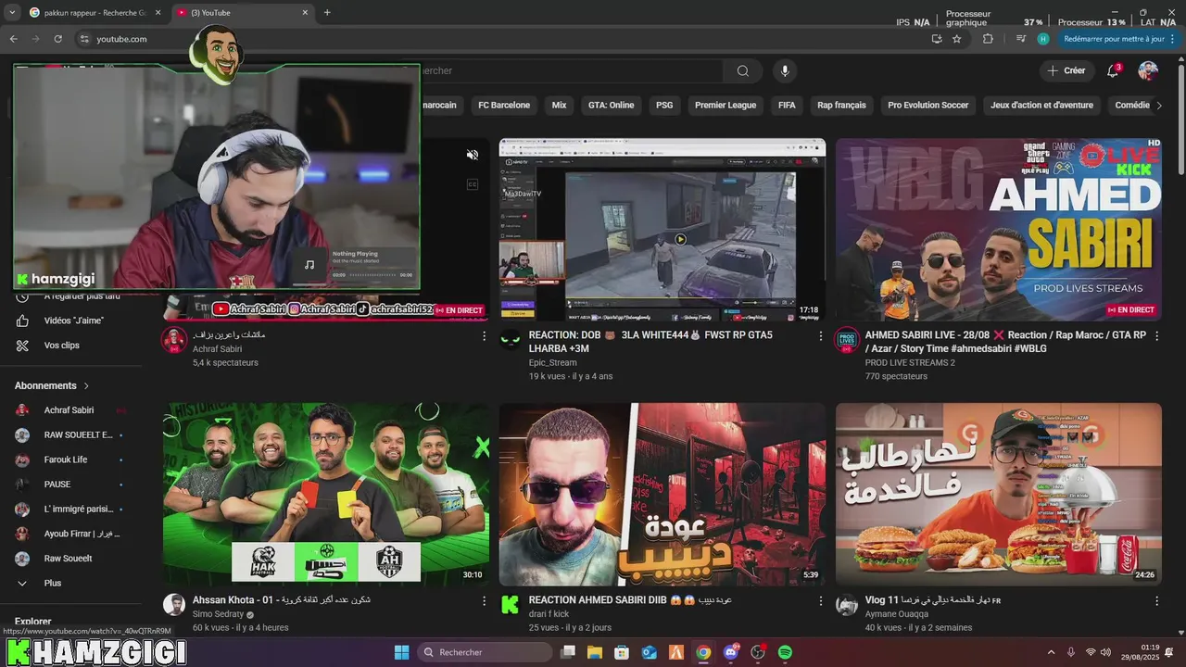Select the Premier League chip
1186x667 pixels.
point(725,106)
